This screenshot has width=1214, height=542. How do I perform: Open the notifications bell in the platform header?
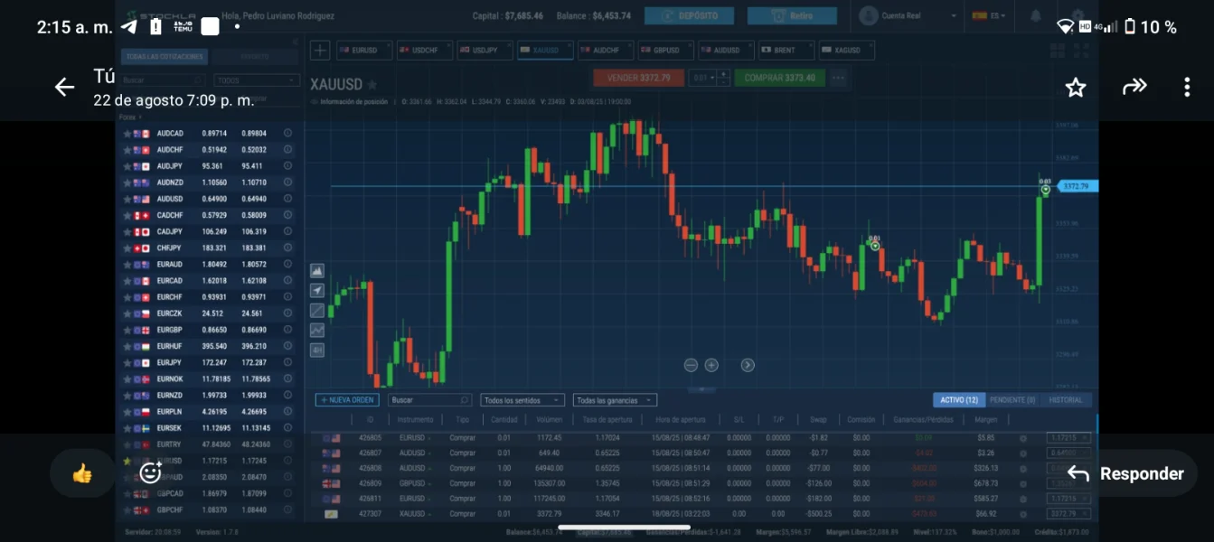[1035, 16]
